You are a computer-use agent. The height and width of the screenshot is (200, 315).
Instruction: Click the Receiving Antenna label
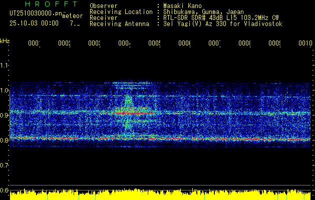119,24
